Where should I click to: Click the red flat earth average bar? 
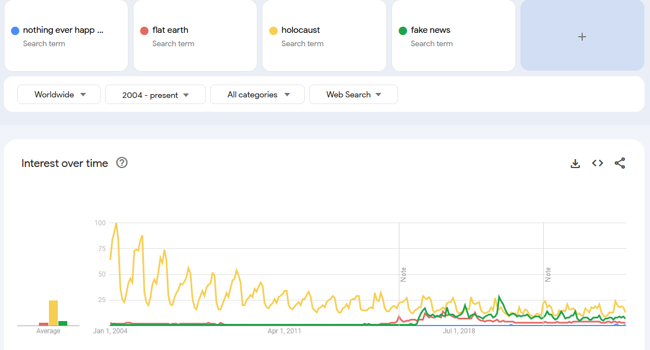pos(43,324)
